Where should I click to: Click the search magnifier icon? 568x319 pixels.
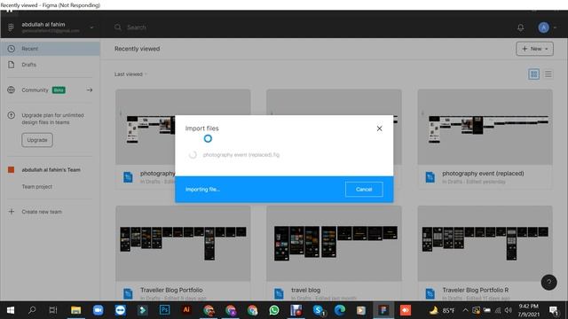(x=118, y=27)
